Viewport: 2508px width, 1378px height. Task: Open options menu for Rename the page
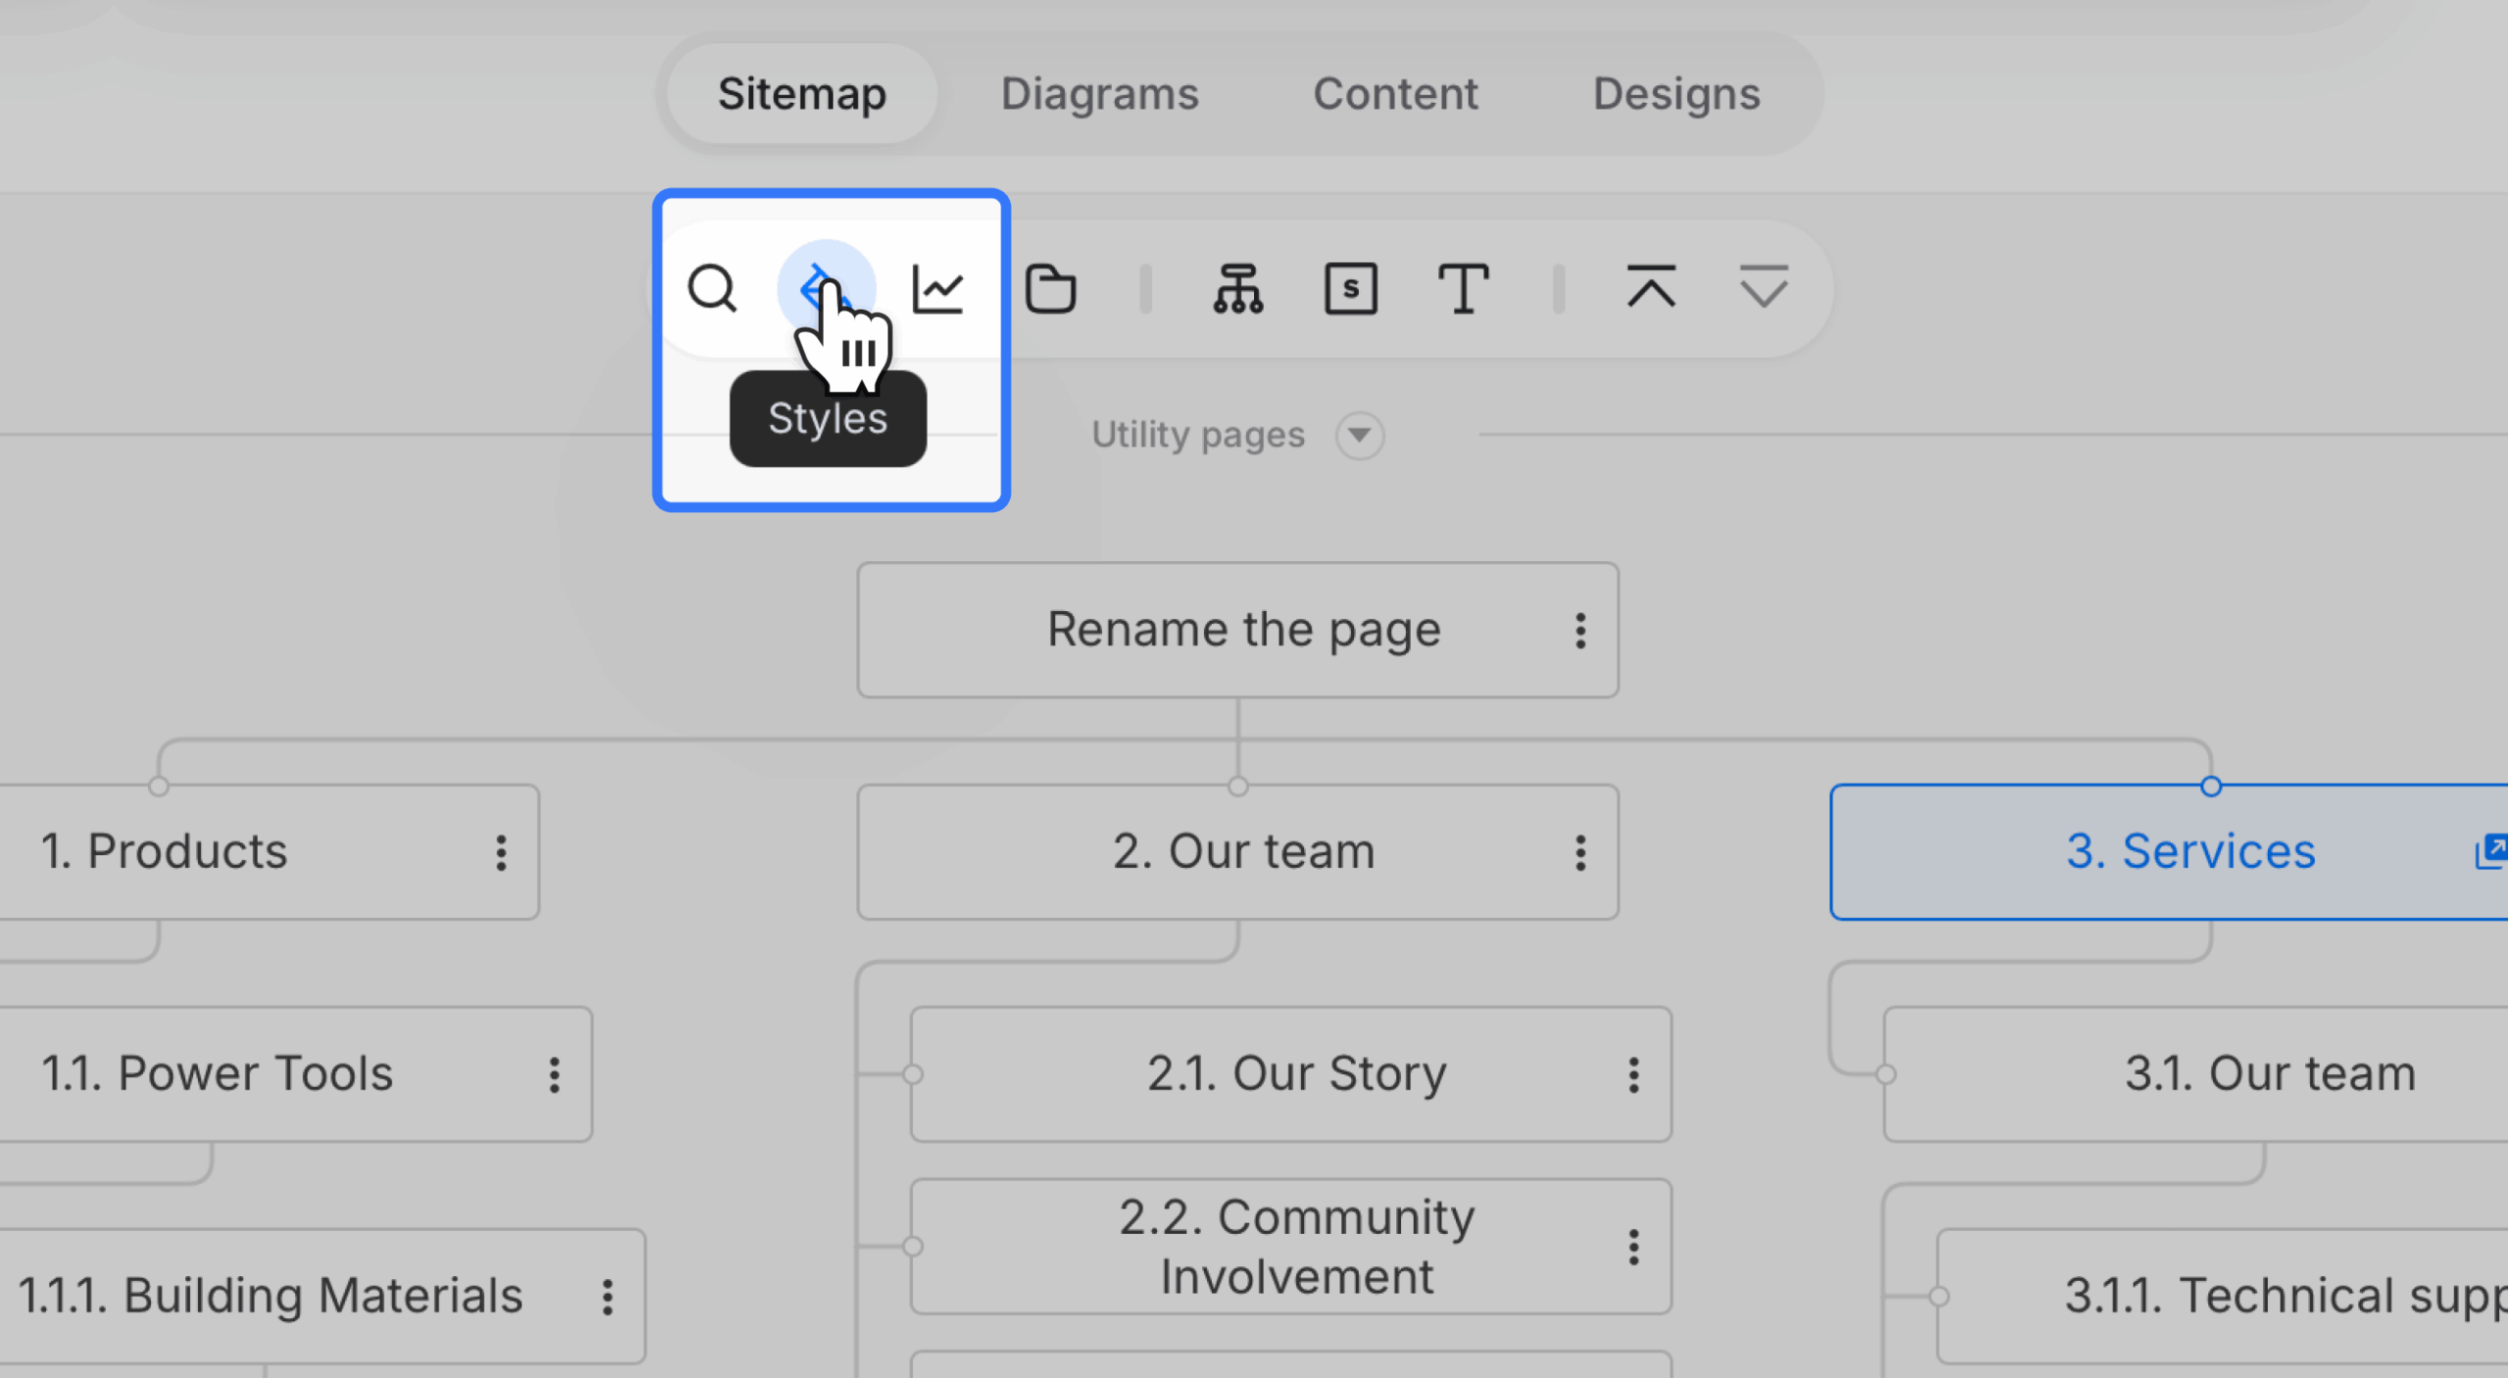(x=1580, y=631)
